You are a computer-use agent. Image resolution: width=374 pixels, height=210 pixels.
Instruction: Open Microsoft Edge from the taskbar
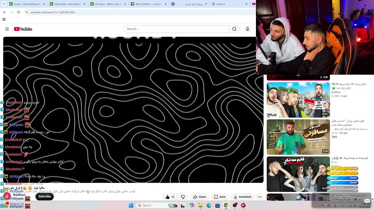pyautogui.click(x=209, y=205)
